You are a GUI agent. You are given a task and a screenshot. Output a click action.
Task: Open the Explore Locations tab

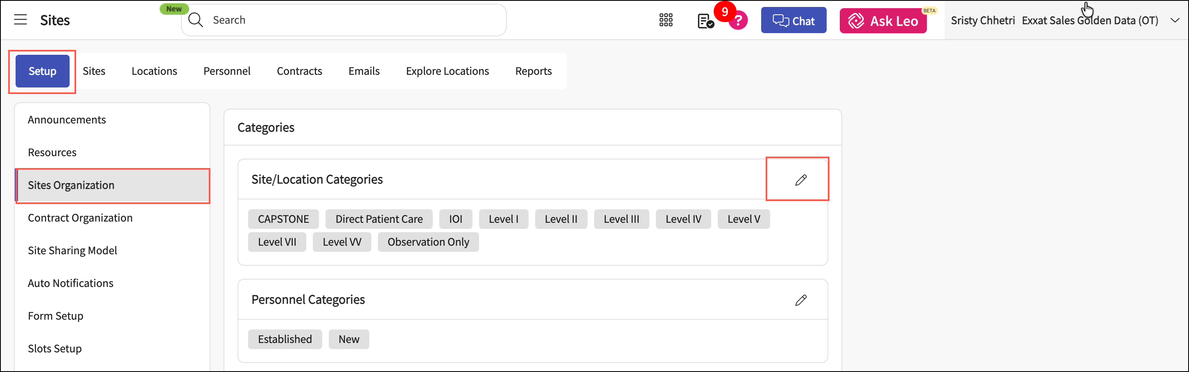coord(447,71)
